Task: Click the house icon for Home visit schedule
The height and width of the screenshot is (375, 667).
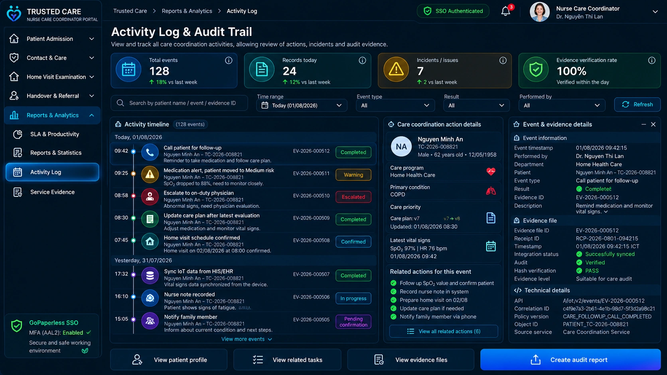Action: pyautogui.click(x=150, y=241)
